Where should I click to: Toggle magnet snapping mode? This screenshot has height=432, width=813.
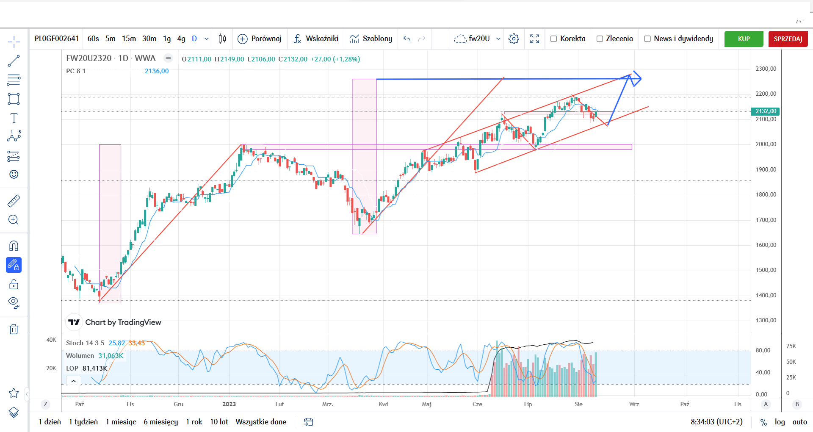click(14, 246)
